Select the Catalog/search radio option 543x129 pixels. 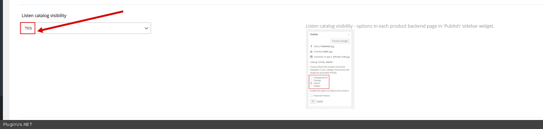click(311, 78)
